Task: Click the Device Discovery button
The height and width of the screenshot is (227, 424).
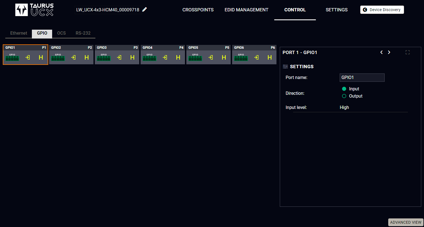Action: tap(382, 10)
